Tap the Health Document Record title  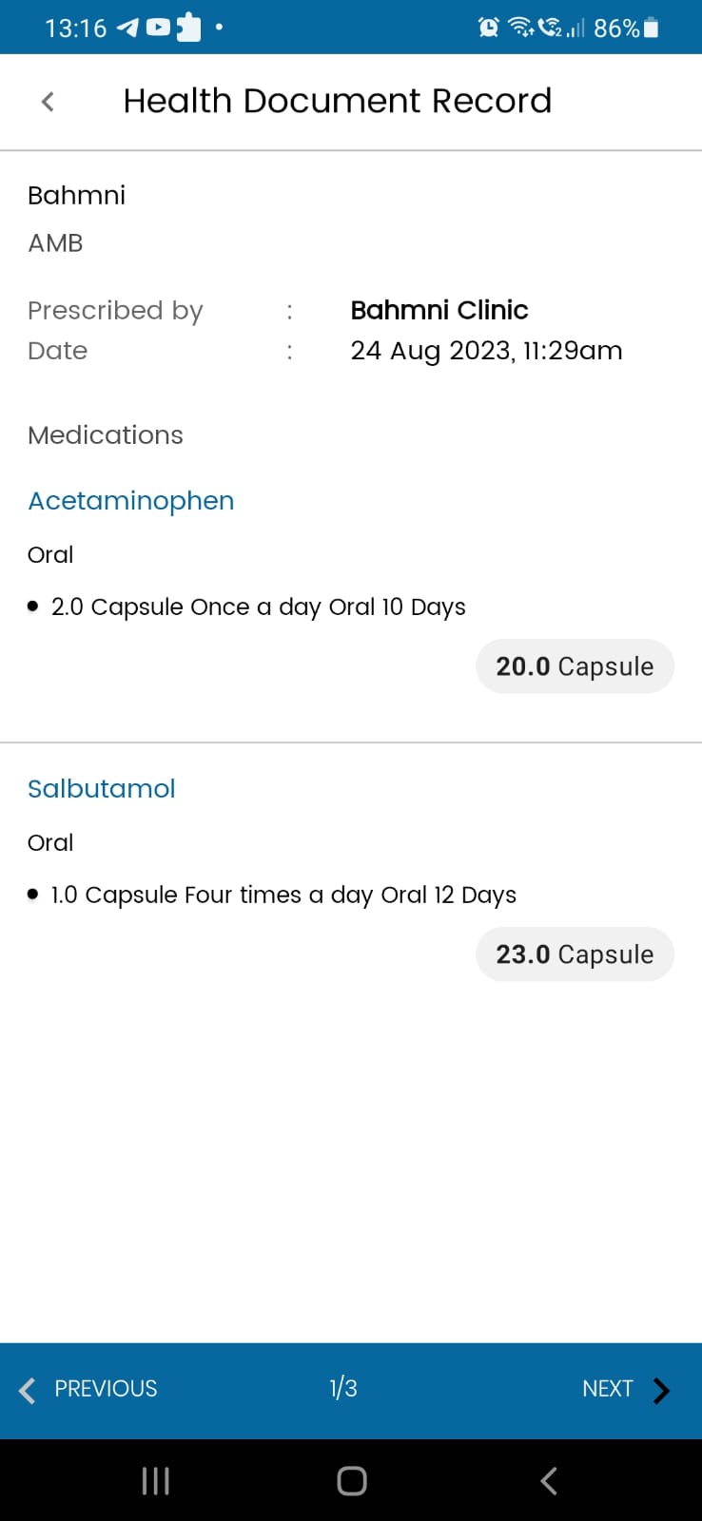(338, 101)
